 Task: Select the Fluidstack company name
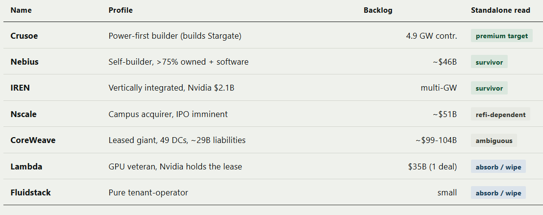click(x=30, y=192)
